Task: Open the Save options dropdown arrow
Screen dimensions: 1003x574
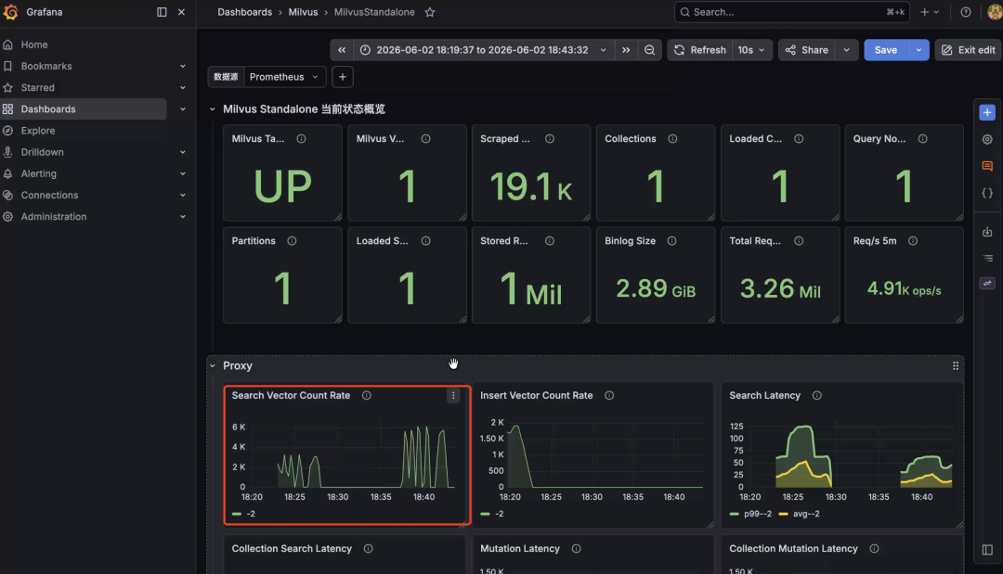Action: pyautogui.click(x=918, y=50)
